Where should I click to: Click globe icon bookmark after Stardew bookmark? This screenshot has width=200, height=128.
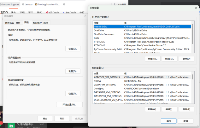coord(64,5)
